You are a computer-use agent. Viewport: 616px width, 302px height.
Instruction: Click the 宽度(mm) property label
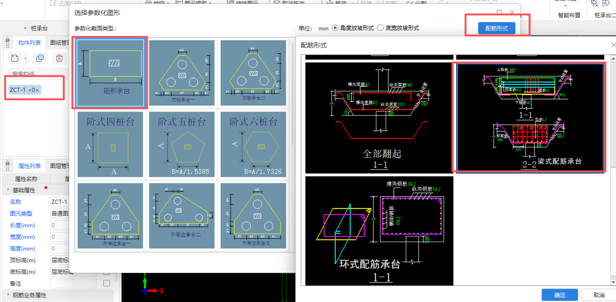point(22,237)
